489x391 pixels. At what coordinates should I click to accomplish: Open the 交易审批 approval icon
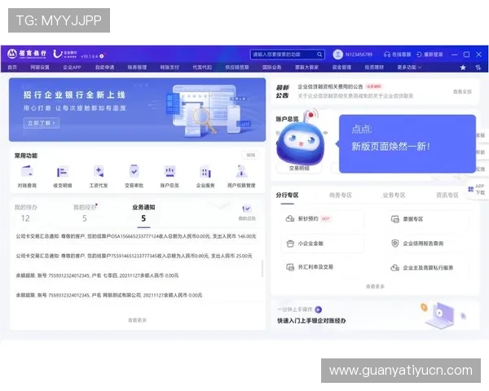(134, 177)
